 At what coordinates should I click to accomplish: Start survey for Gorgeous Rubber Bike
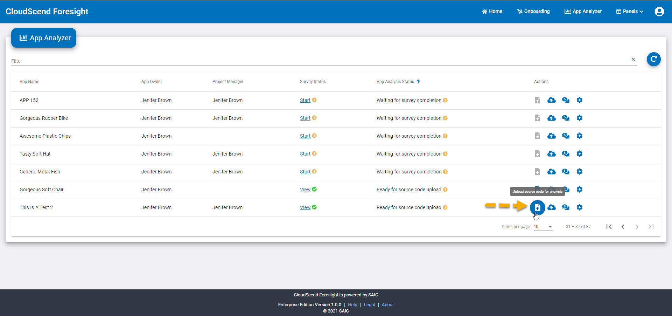click(x=305, y=118)
